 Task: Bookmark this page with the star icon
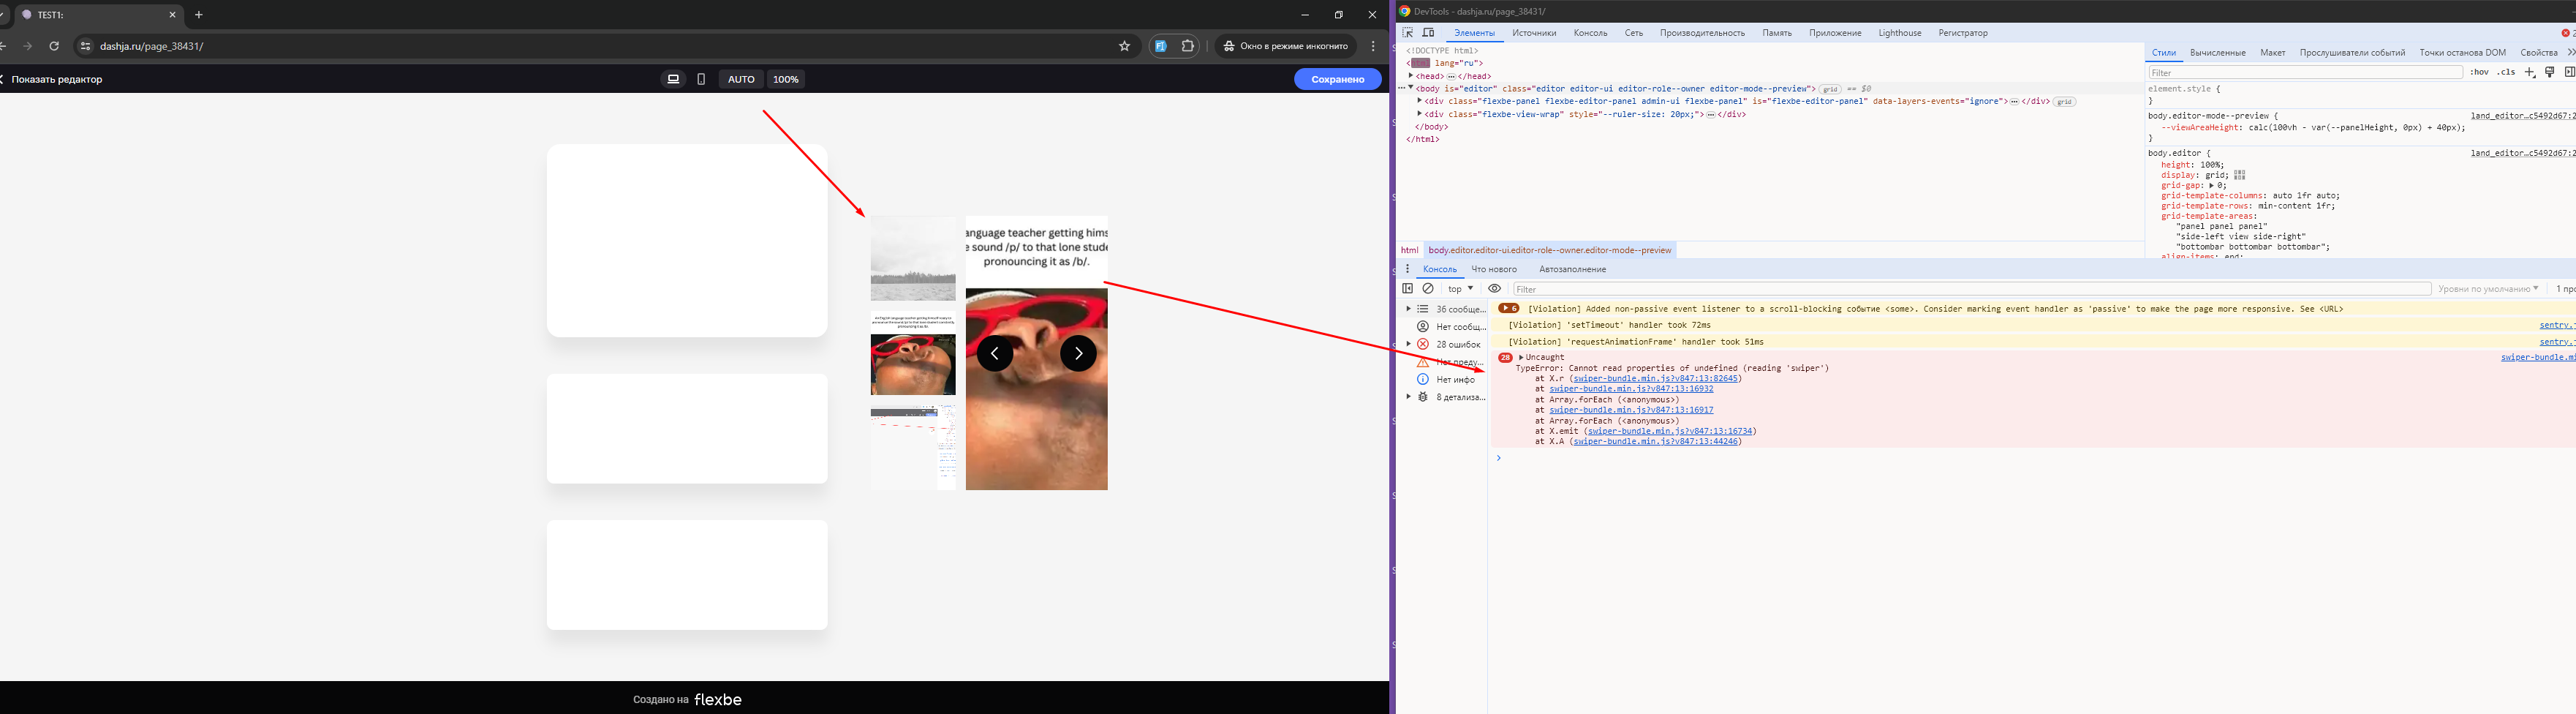(x=1124, y=46)
